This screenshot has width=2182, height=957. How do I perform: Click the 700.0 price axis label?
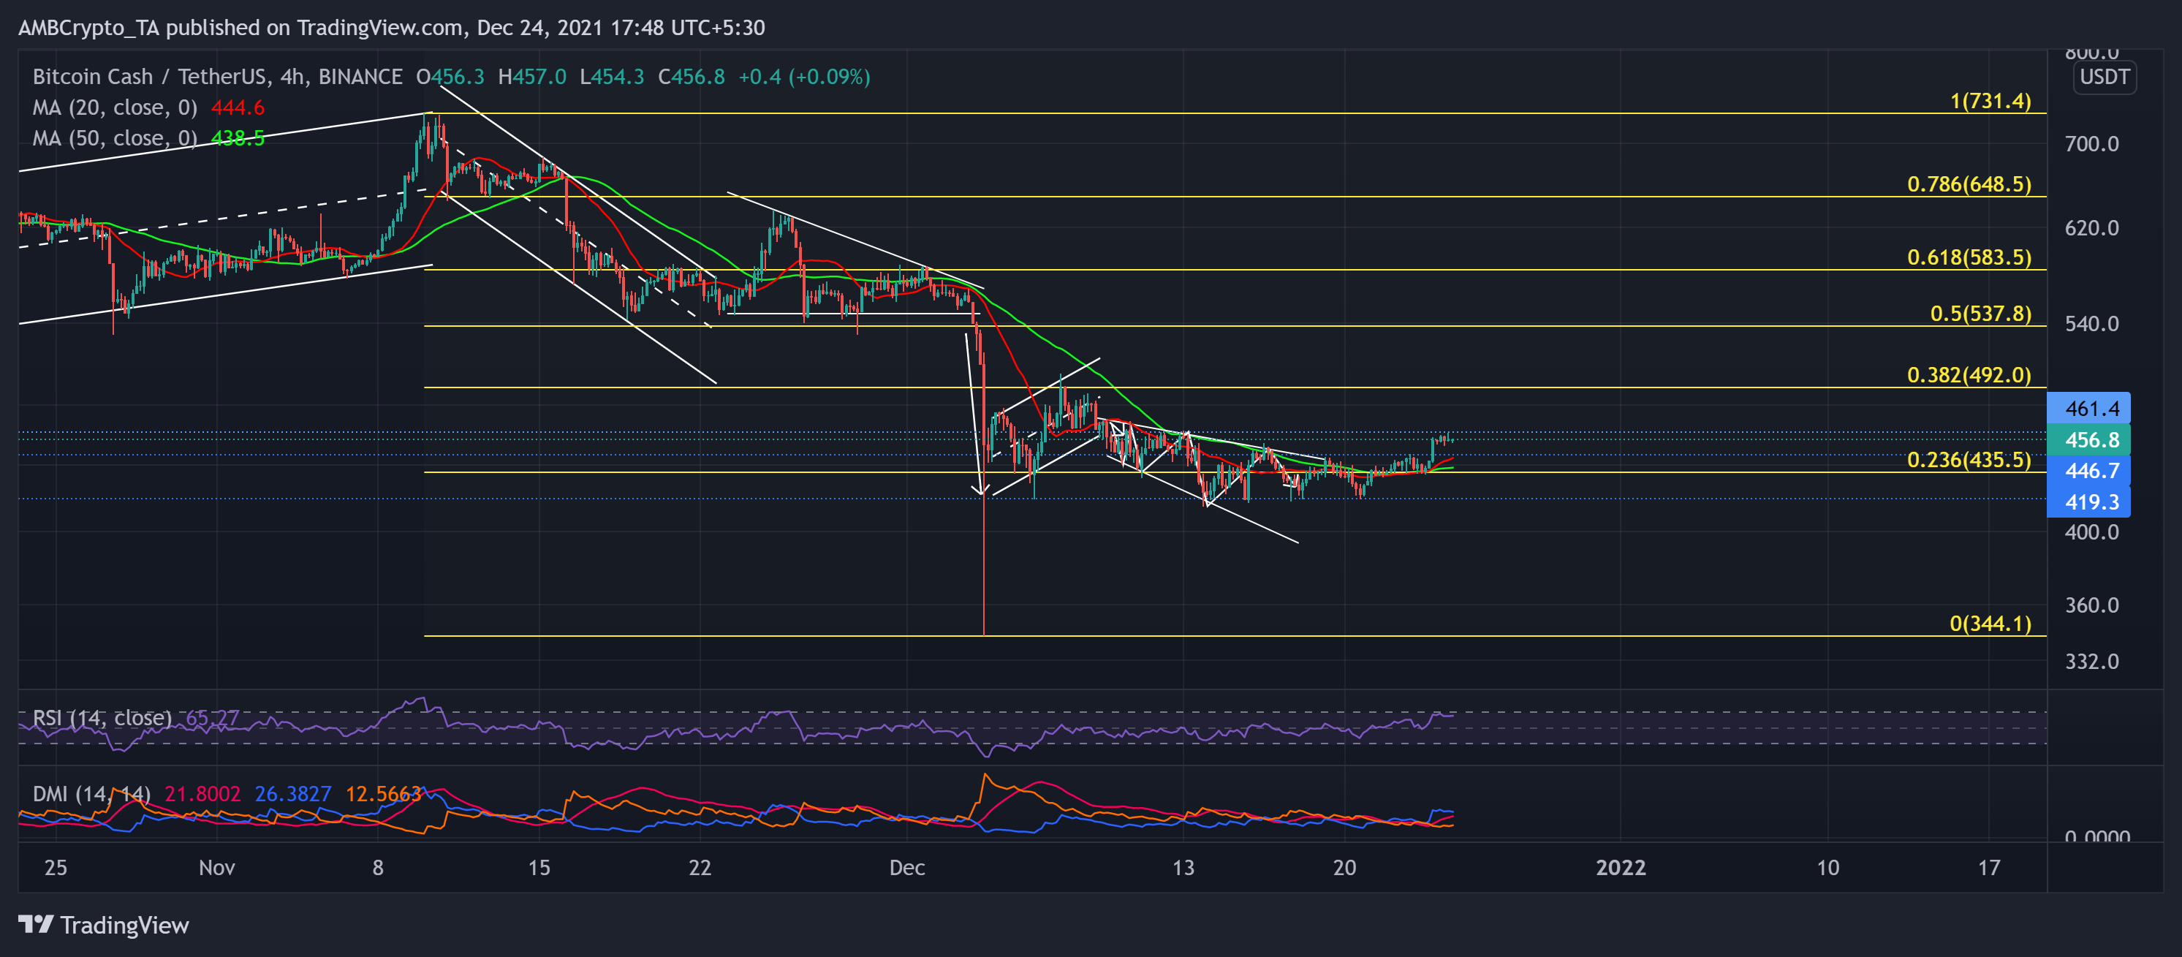(2091, 144)
